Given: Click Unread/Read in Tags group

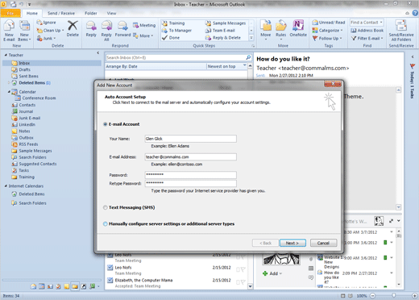Looking at the screenshot, I should (x=329, y=23).
